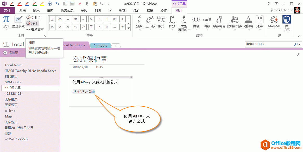Click the 搜索(Ctrl+E) search box
The width and height of the screenshot is (303, 152).
click(266, 44)
